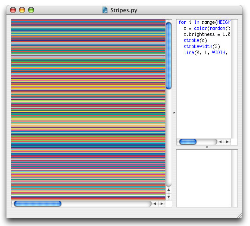250x226 pixels.
Task: Click the c.brightness = 1.0 code line
Action: tap(207, 34)
